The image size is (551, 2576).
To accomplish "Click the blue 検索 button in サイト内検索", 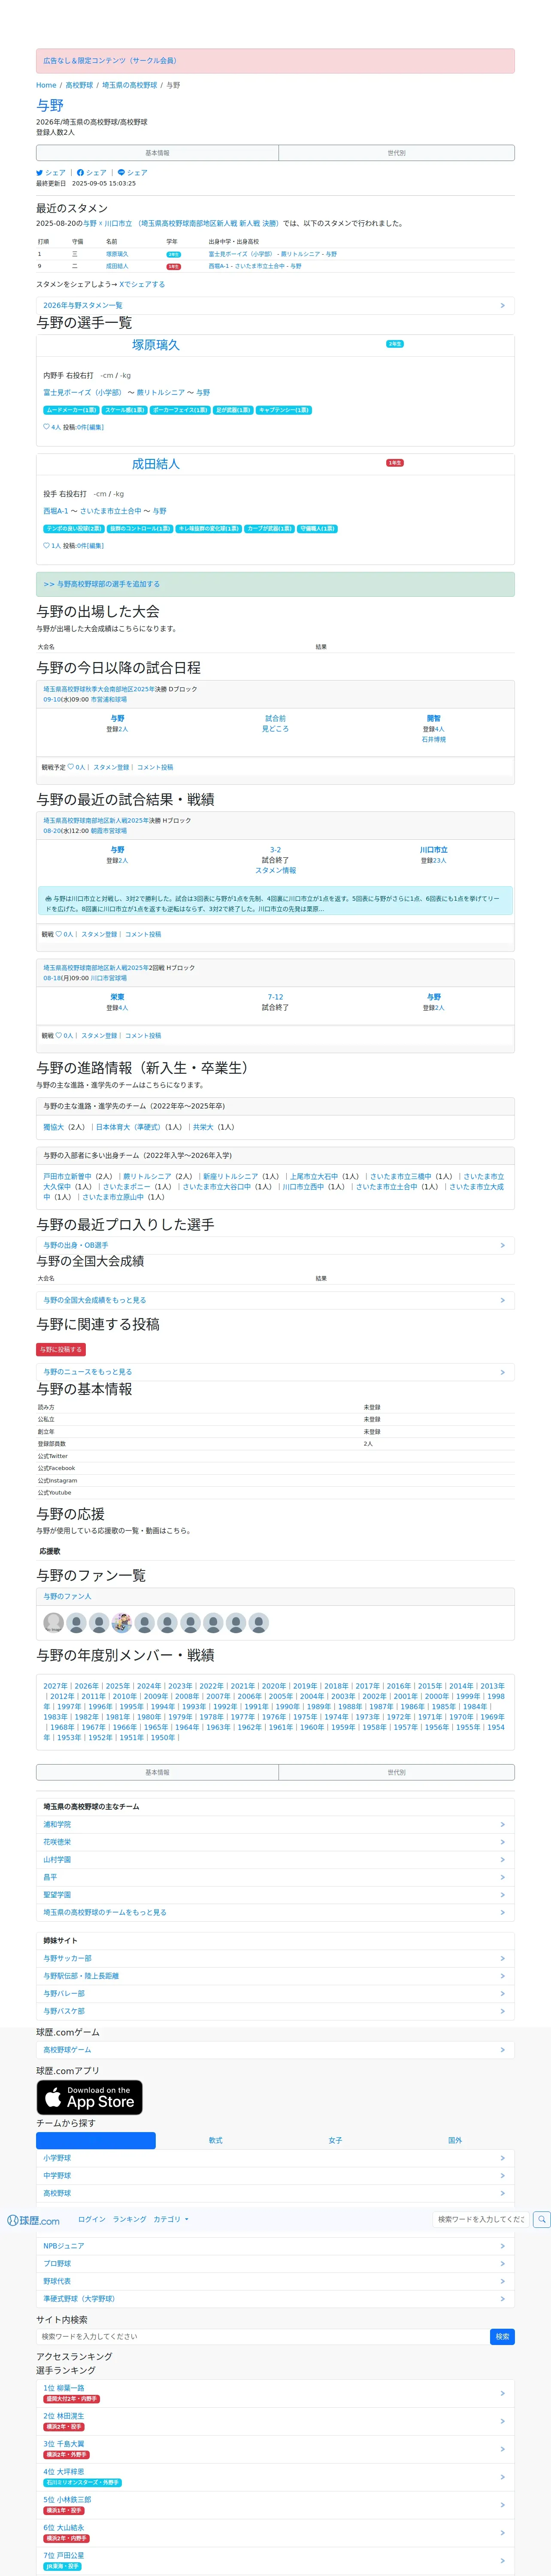I will coord(502,2337).
